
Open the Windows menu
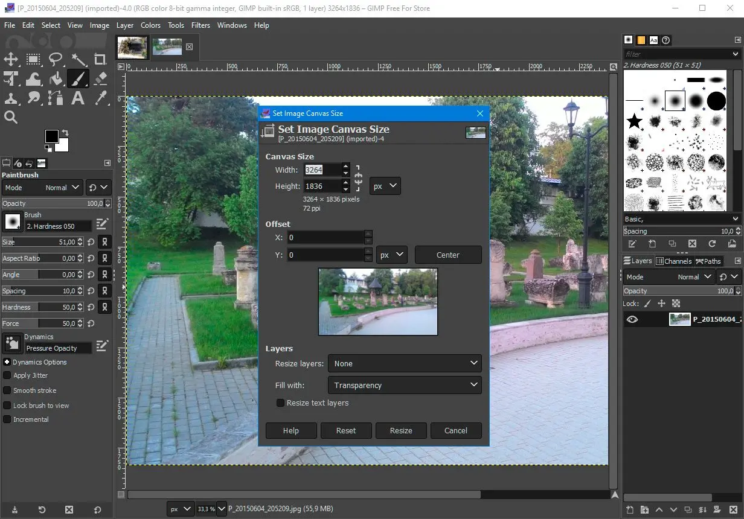[x=232, y=25]
